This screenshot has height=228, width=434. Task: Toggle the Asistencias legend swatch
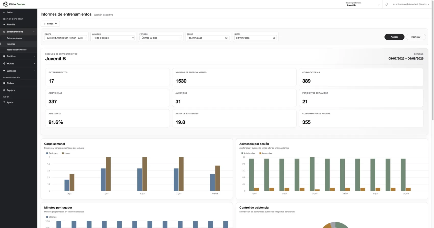pyautogui.click(x=242, y=153)
